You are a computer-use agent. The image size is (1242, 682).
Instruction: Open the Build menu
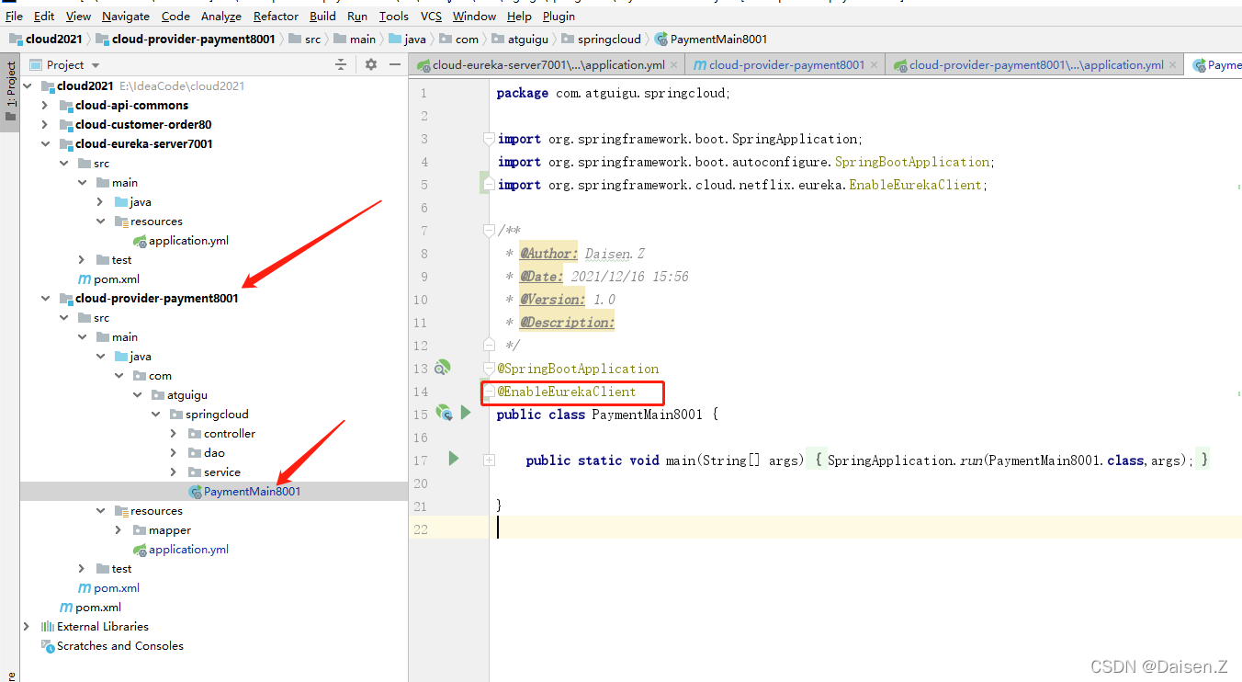(322, 16)
